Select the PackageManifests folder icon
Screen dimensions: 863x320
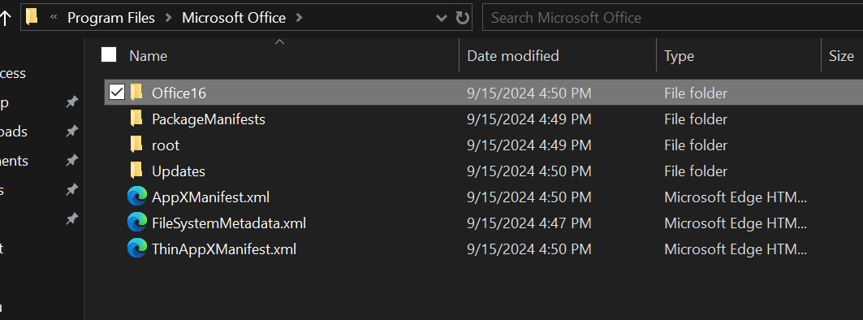tap(136, 119)
